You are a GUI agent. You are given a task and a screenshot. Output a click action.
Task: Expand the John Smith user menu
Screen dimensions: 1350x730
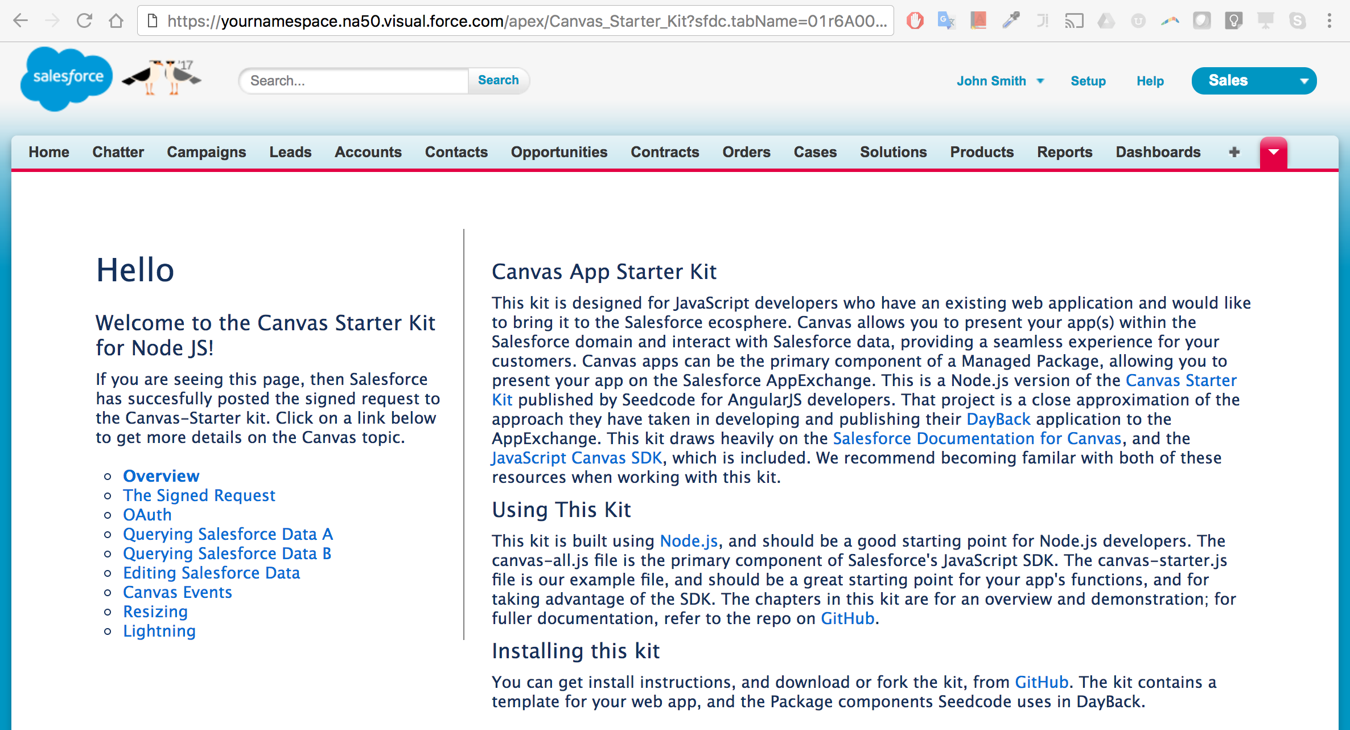(1000, 81)
